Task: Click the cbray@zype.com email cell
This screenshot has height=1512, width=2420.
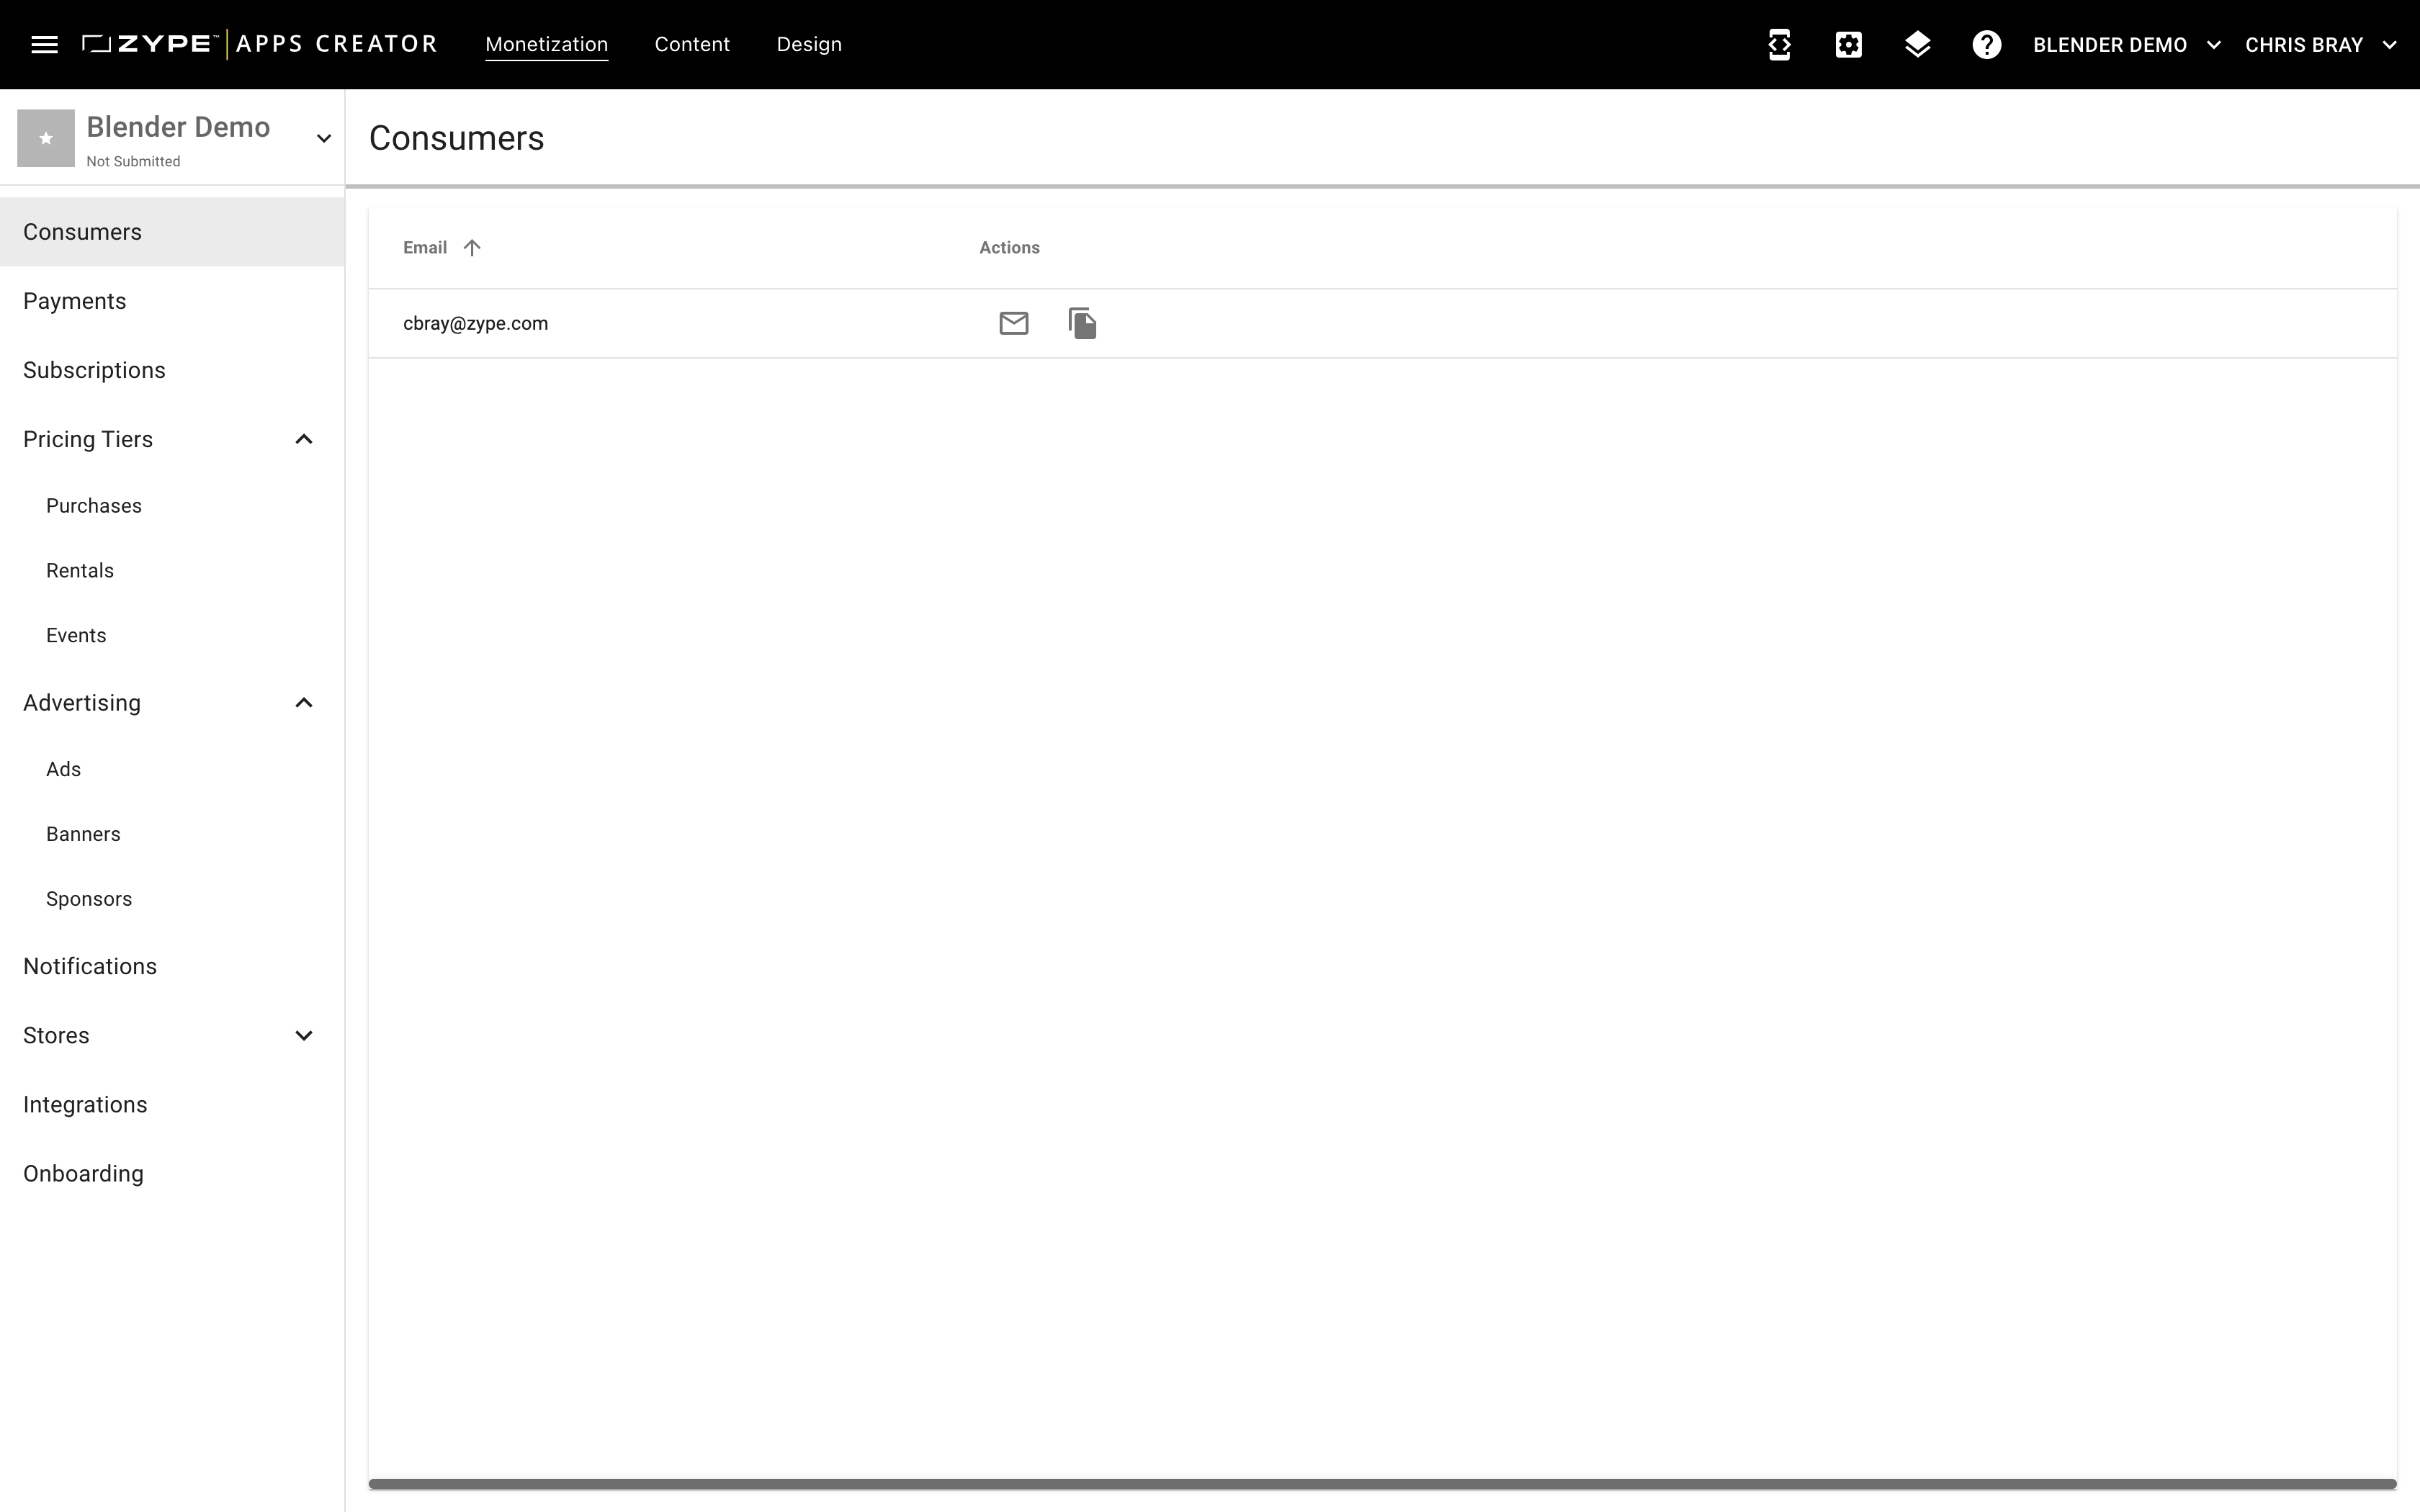Action: [x=475, y=323]
